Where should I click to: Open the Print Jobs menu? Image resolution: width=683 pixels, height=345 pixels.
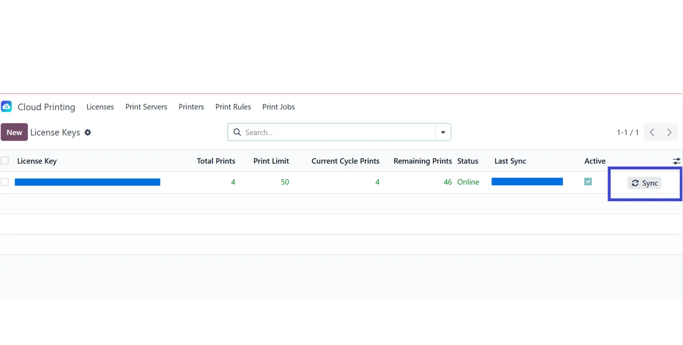[x=279, y=107]
